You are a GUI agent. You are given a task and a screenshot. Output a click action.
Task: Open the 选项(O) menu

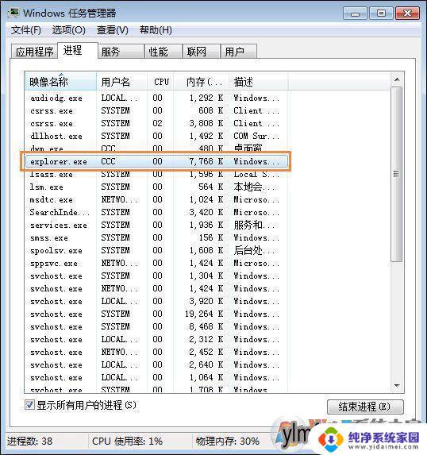pyautogui.click(x=69, y=30)
